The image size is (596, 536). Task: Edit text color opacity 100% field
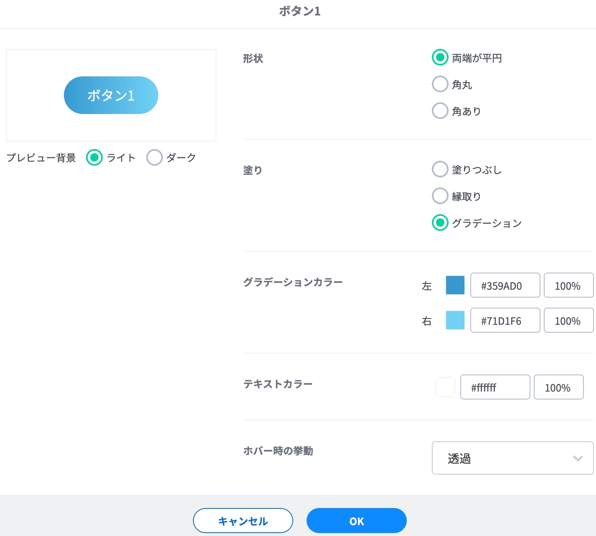559,387
